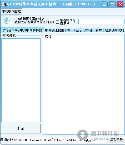The width and height of the screenshot is (125, 145).
Task: Click the text field beside 恢复马甲
Action: pyautogui.click(x=102, y=22)
